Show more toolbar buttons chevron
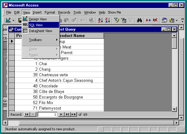The width and height of the screenshot is (187, 134). (x=182, y=20)
